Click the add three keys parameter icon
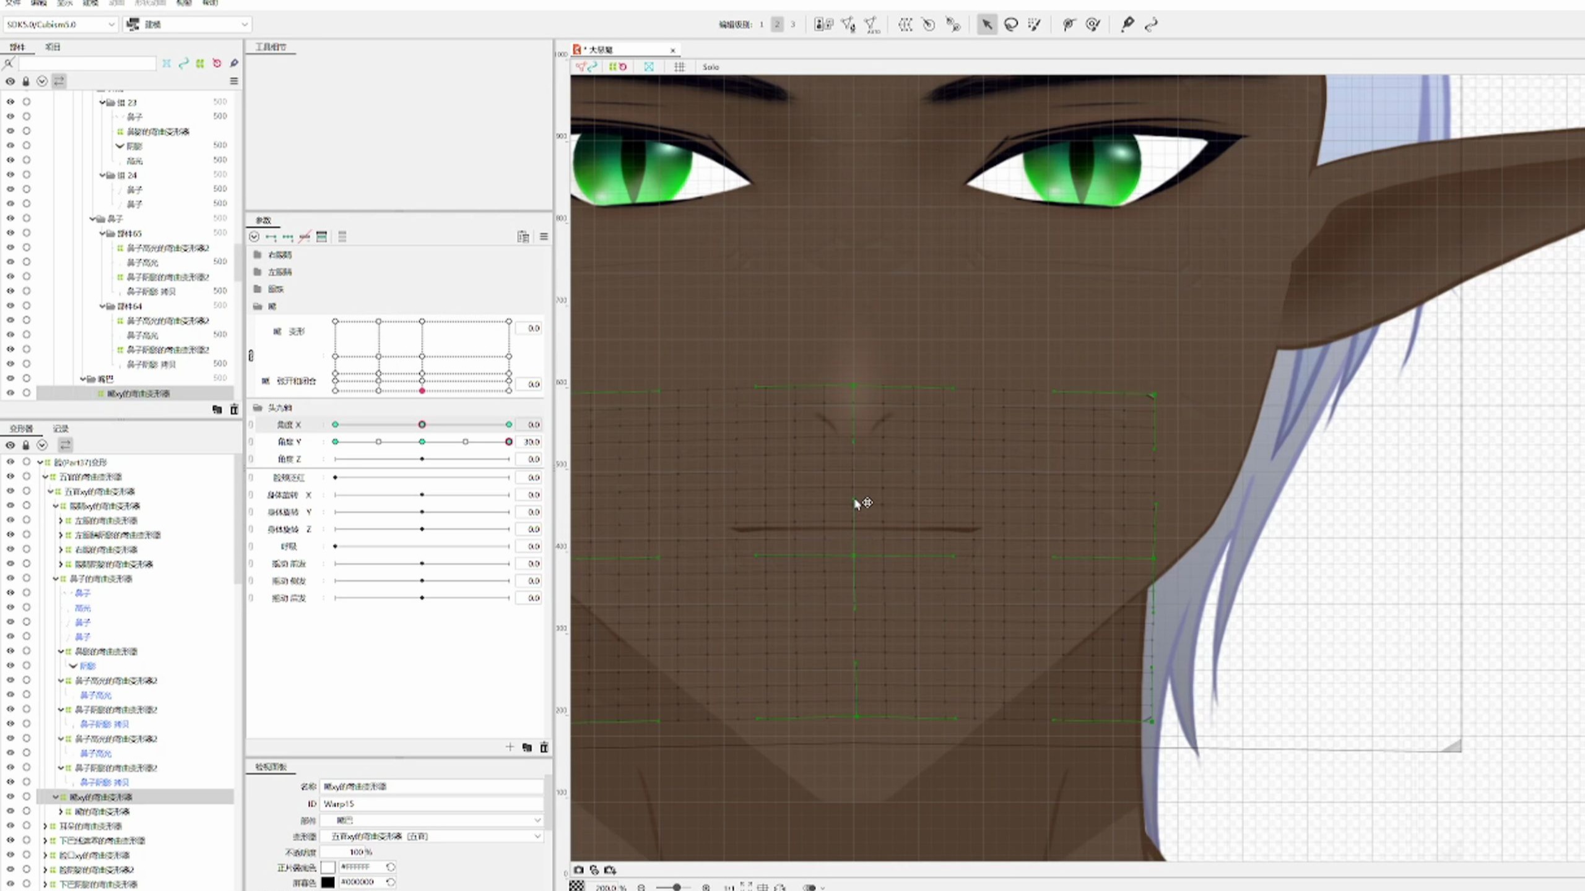The width and height of the screenshot is (1585, 891). [x=288, y=237]
